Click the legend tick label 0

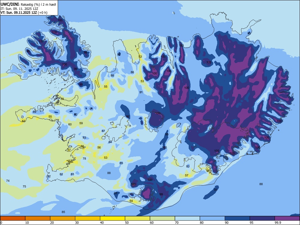tap(1, 223)
